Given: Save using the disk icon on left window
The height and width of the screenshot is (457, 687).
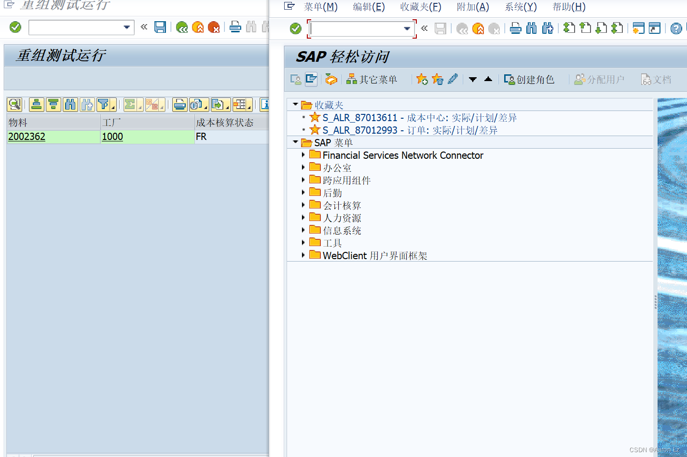Looking at the screenshot, I should [160, 27].
